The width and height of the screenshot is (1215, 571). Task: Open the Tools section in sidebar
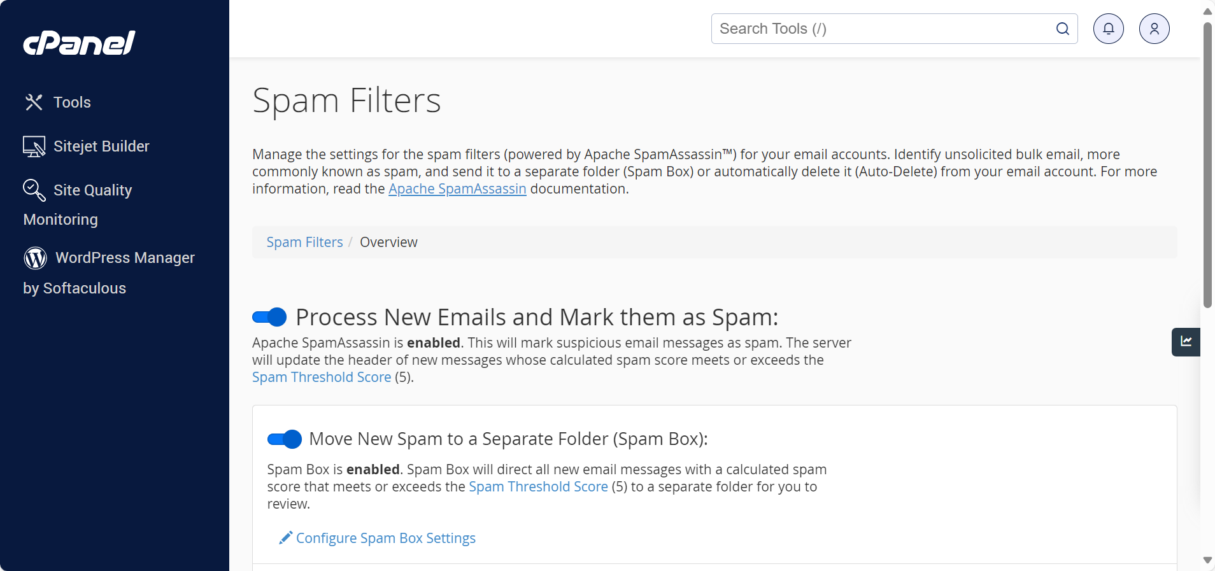point(71,102)
